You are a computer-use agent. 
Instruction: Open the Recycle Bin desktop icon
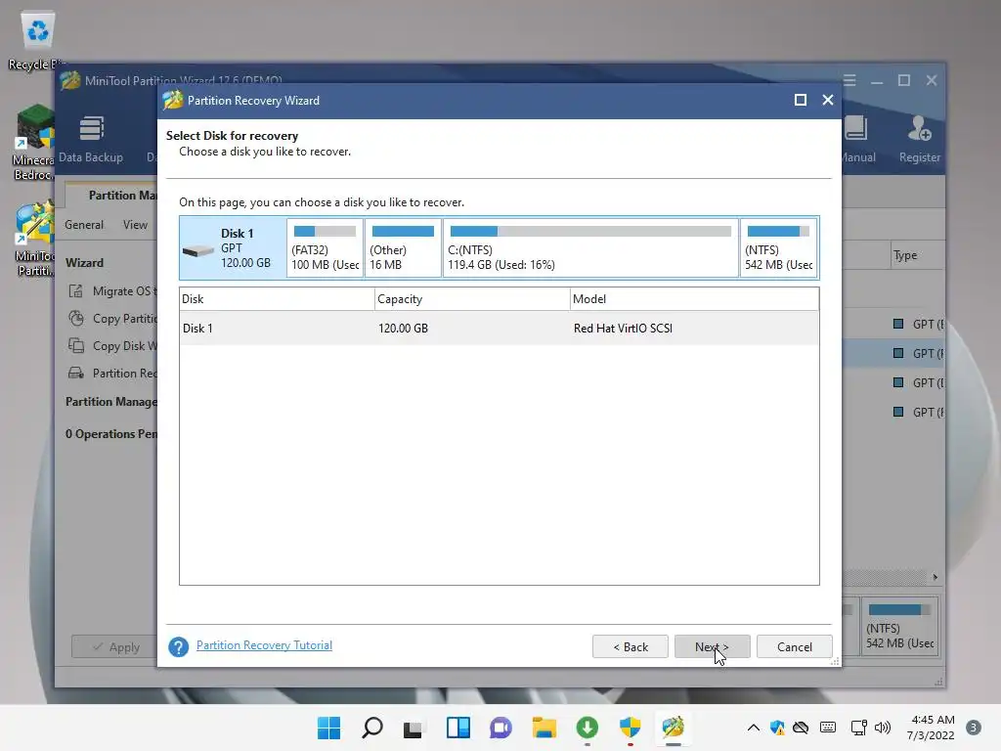coord(38,41)
